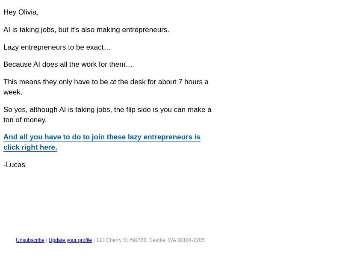
Task: Click the "#92768" suite number in footer
Action: 138,240
